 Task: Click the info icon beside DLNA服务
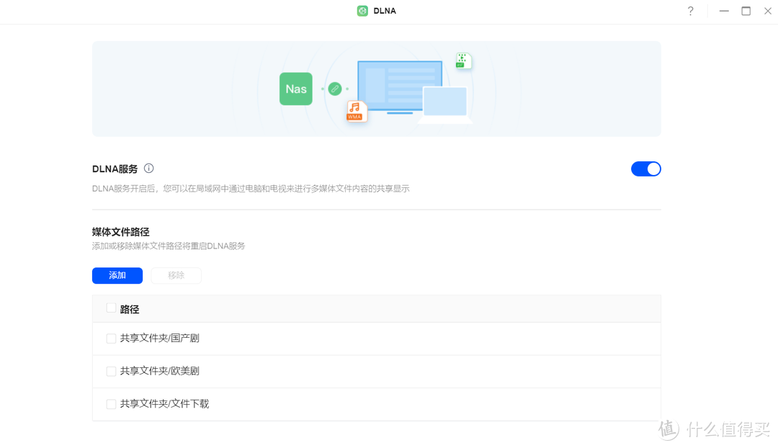pyautogui.click(x=148, y=168)
